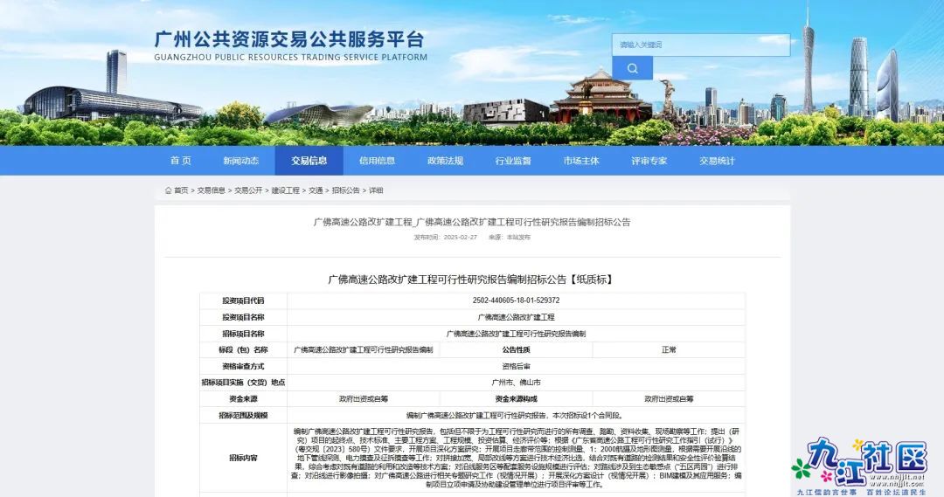This screenshot has height=497, width=944.
Task: Navigate to 评审专家 page
Action: pos(649,161)
